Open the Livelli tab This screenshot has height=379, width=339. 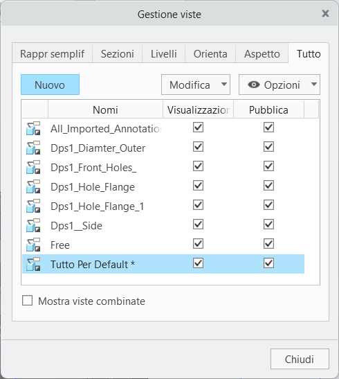click(x=163, y=53)
